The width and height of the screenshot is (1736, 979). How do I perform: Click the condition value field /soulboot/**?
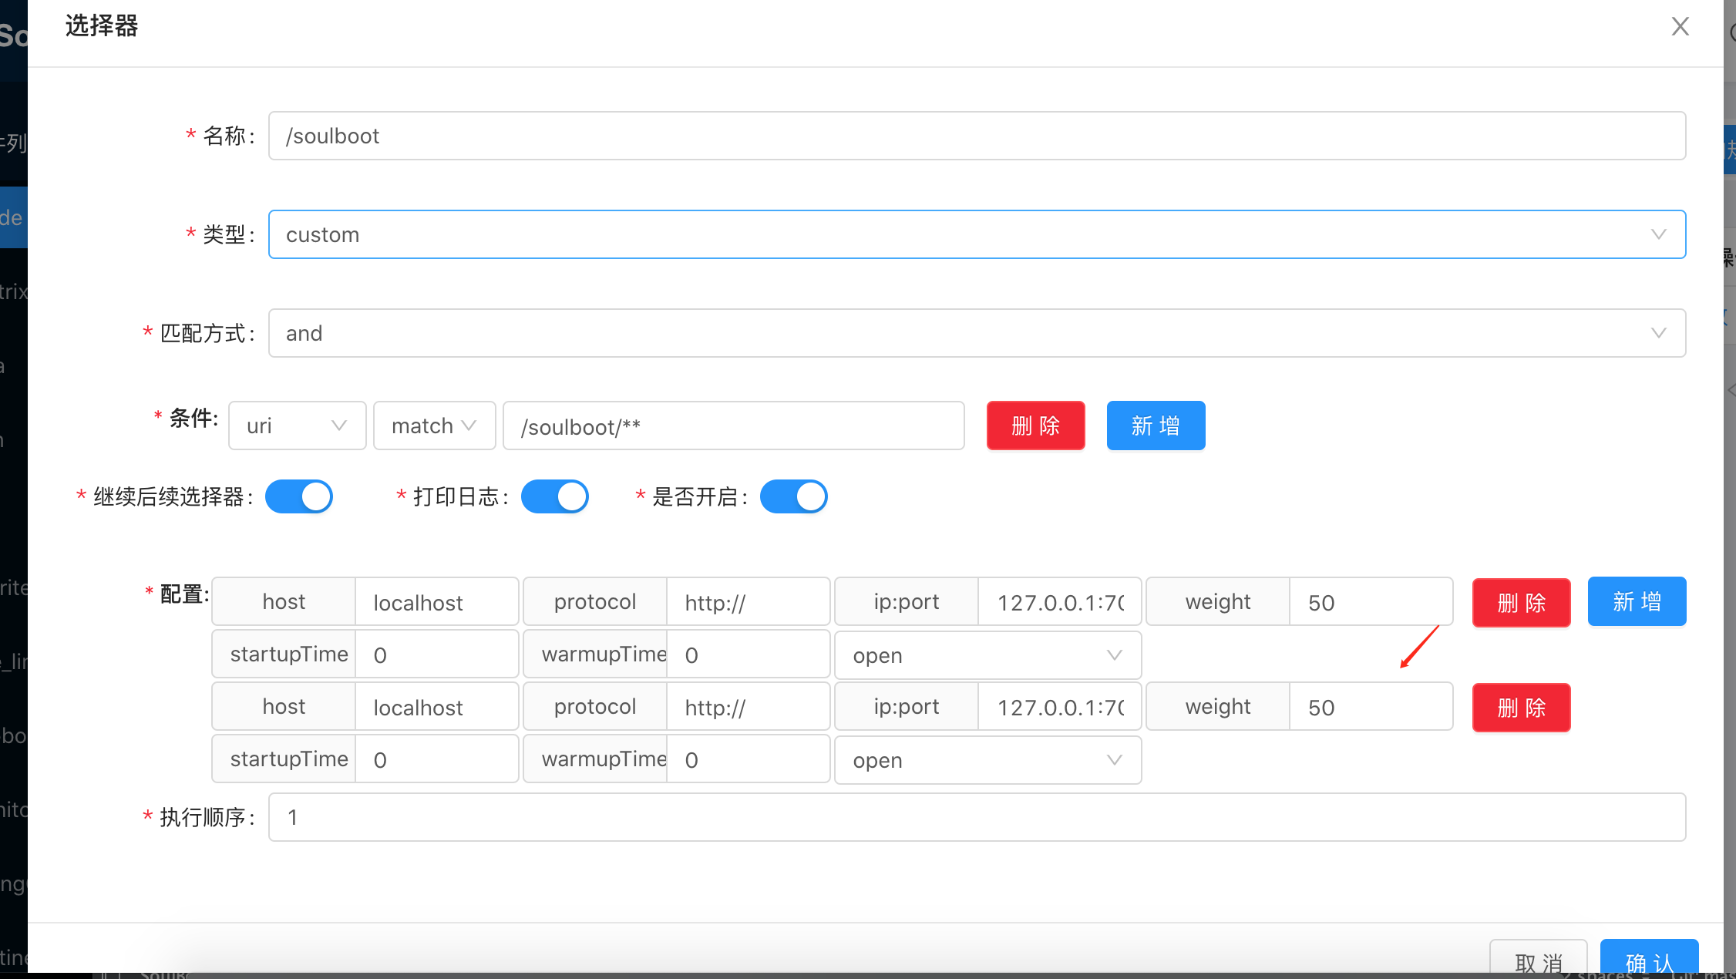[x=733, y=426]
